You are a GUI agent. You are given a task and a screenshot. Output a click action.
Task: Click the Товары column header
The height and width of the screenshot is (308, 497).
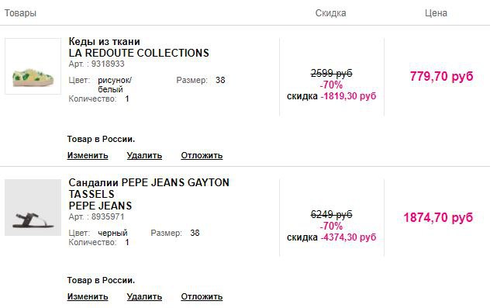click(x=20, y=13)
